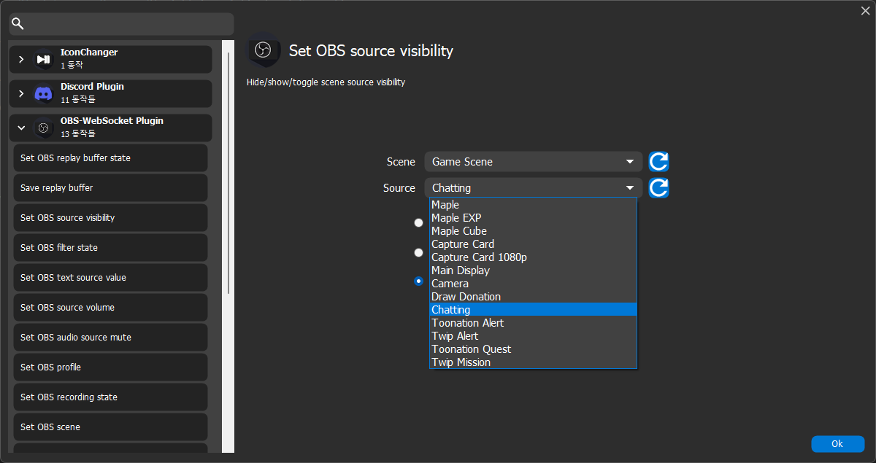Click the search magnifier icon
This screenshot has height=463, width=876.
(18, 23)
